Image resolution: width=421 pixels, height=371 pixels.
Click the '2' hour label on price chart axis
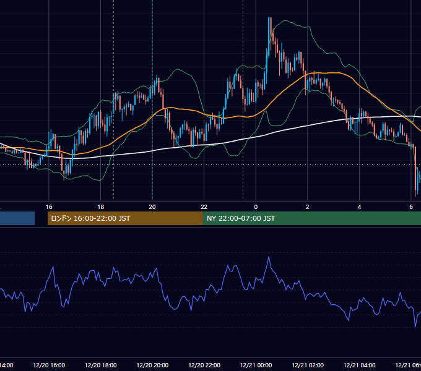point(308,207)
